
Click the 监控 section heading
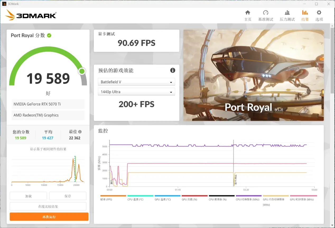tap(103, 131)
